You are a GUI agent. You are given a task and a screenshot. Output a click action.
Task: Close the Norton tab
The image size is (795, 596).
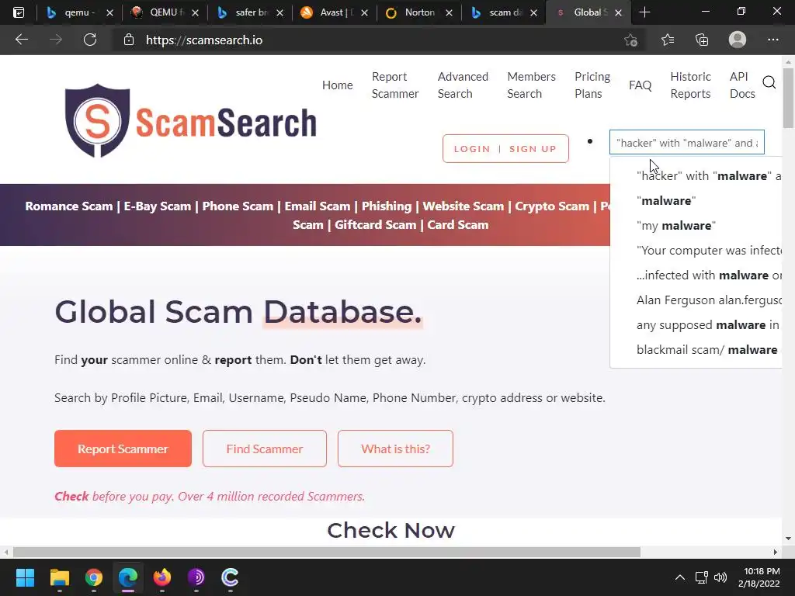[449, 12]
